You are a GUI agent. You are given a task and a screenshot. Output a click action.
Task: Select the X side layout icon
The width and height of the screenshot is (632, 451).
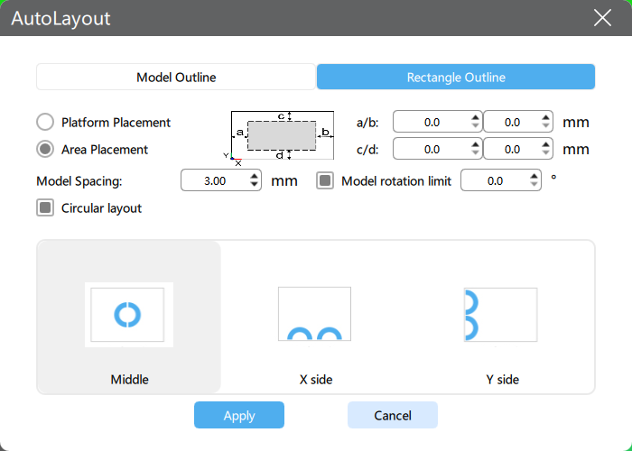click(x=314, y=314)
